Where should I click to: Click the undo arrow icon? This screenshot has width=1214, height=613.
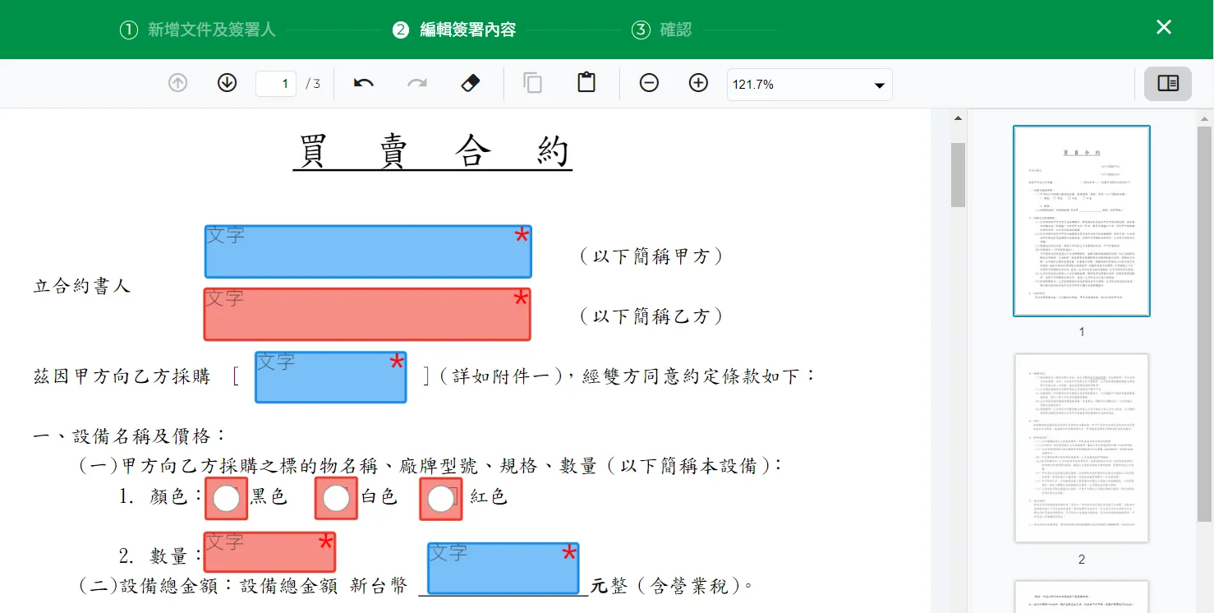coord(363,83)
